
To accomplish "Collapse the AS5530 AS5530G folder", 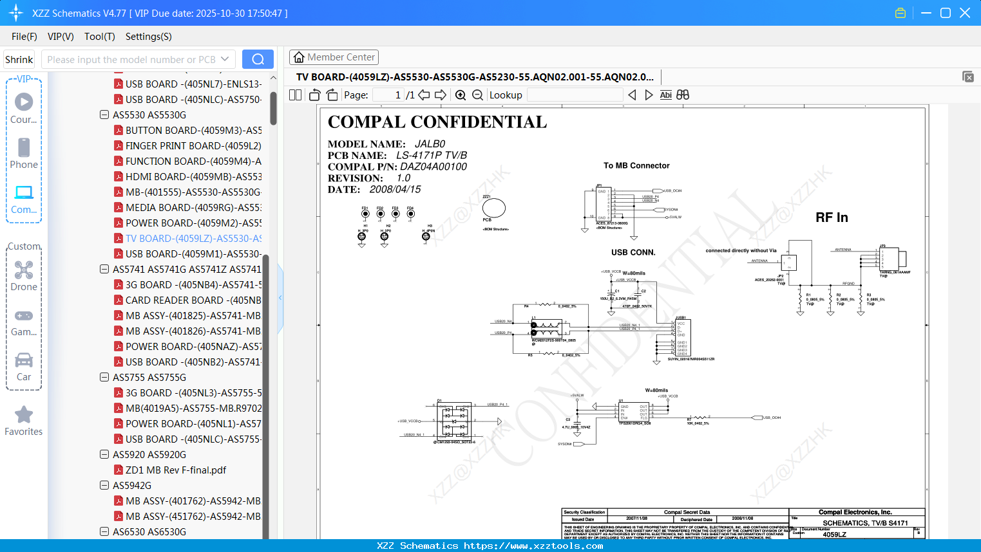I will [x=104, y=115].
